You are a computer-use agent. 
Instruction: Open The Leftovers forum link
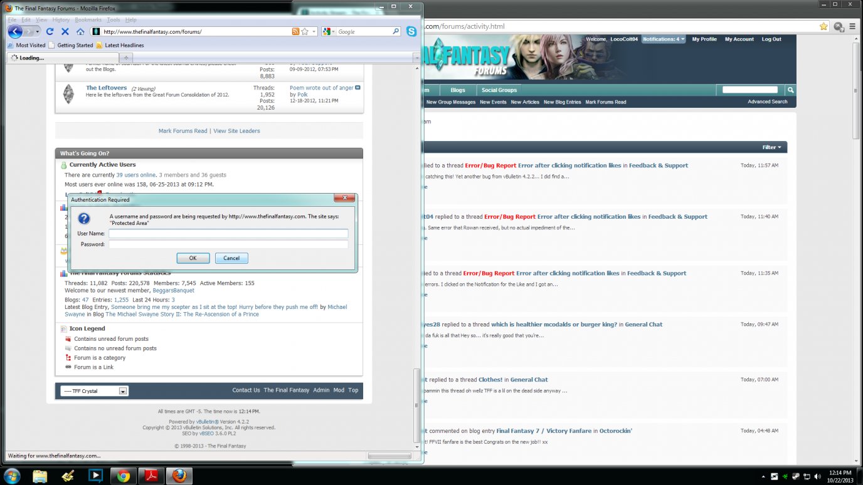click(106, 88)
